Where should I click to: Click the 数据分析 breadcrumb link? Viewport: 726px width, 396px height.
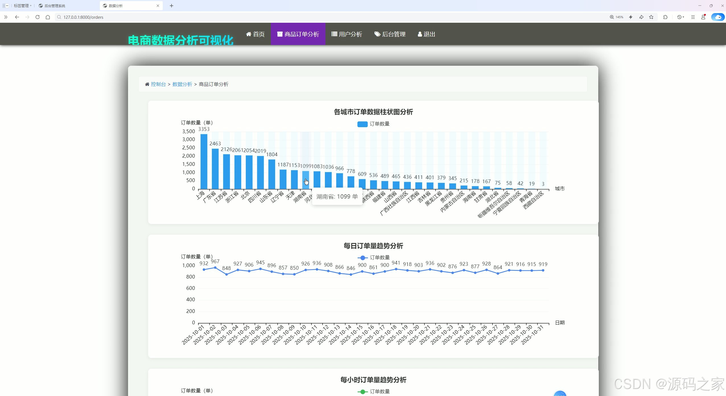[182, 84]
